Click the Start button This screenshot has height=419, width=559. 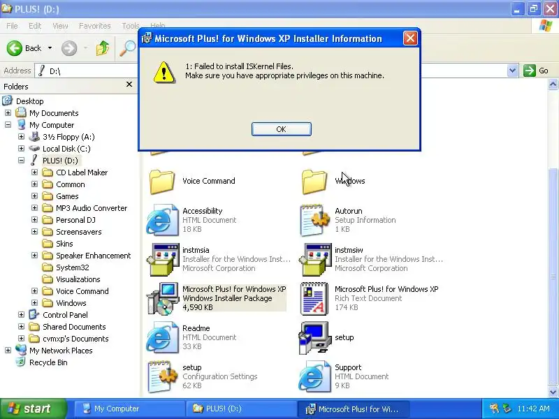[x=33, y=409]
